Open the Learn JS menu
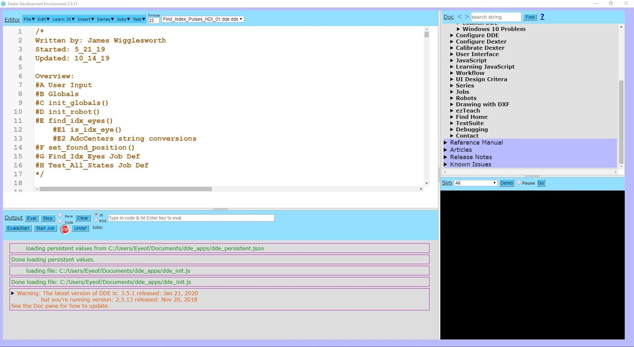Screen dimensions: 634x347 [63, 19]
